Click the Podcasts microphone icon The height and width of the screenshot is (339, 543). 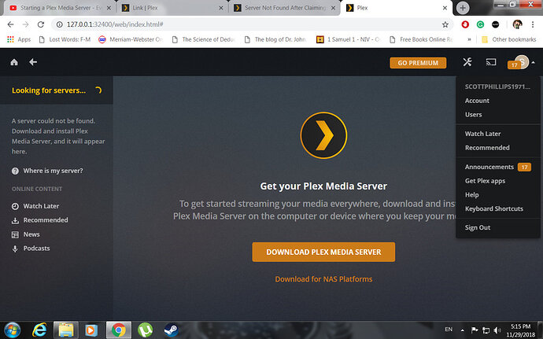pos(15,249)
